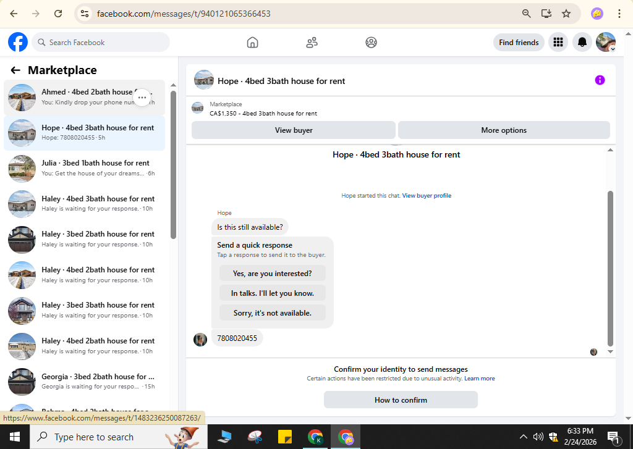This screenshot has width=633, height=449.
Task: Open Chrome three-dot menu
Action: pos(619,14)
